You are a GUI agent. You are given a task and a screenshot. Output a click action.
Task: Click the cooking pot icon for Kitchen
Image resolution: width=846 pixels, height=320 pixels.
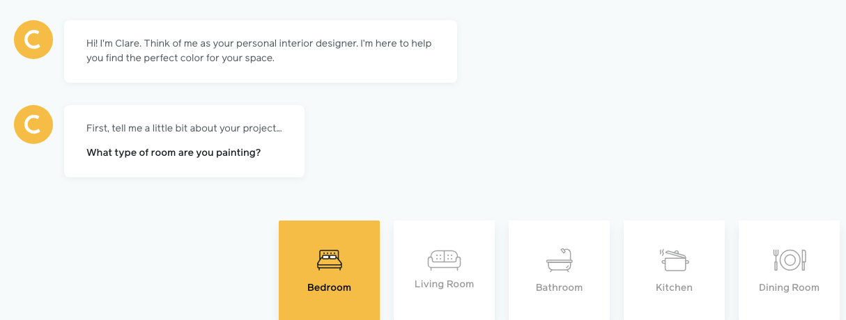coord(674,260)
